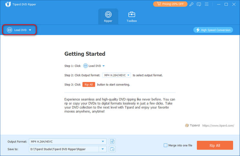Maximize the Tipard window
This screenshot has width=240, height=156.
(226, 4)
